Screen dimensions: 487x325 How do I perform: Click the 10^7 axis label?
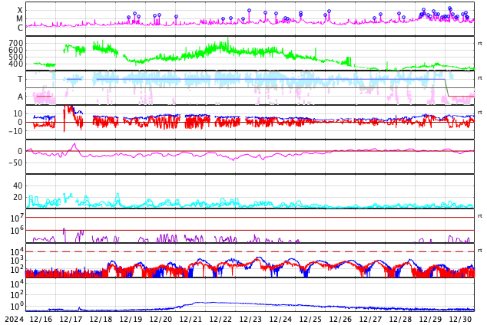(17, 218)
